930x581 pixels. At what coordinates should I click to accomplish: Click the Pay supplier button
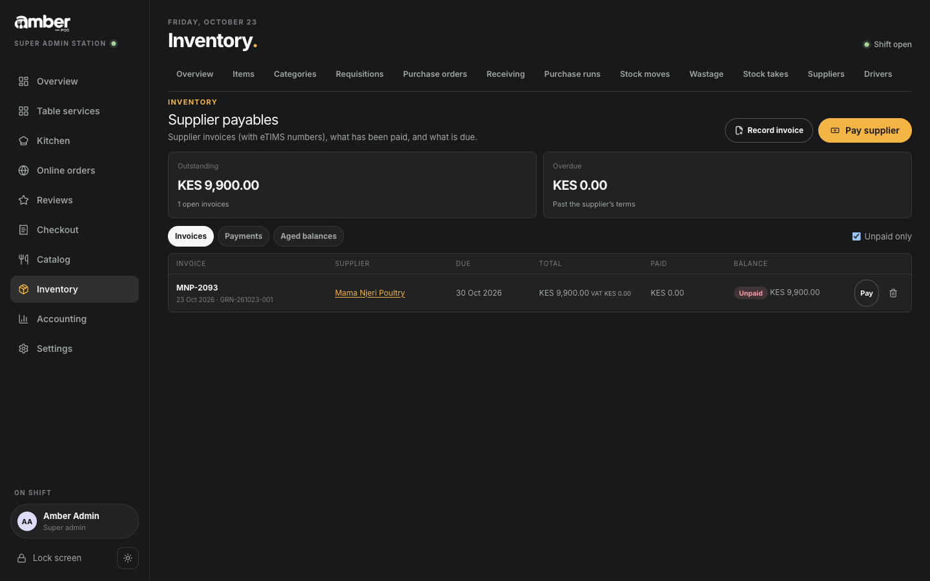865,130
